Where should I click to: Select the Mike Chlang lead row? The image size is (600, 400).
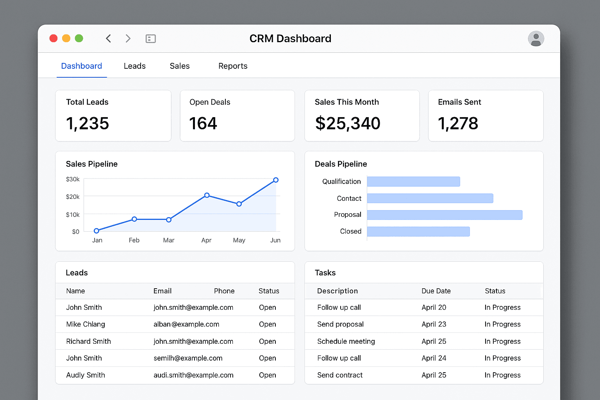pyautogui.click(x=175, y=324)
